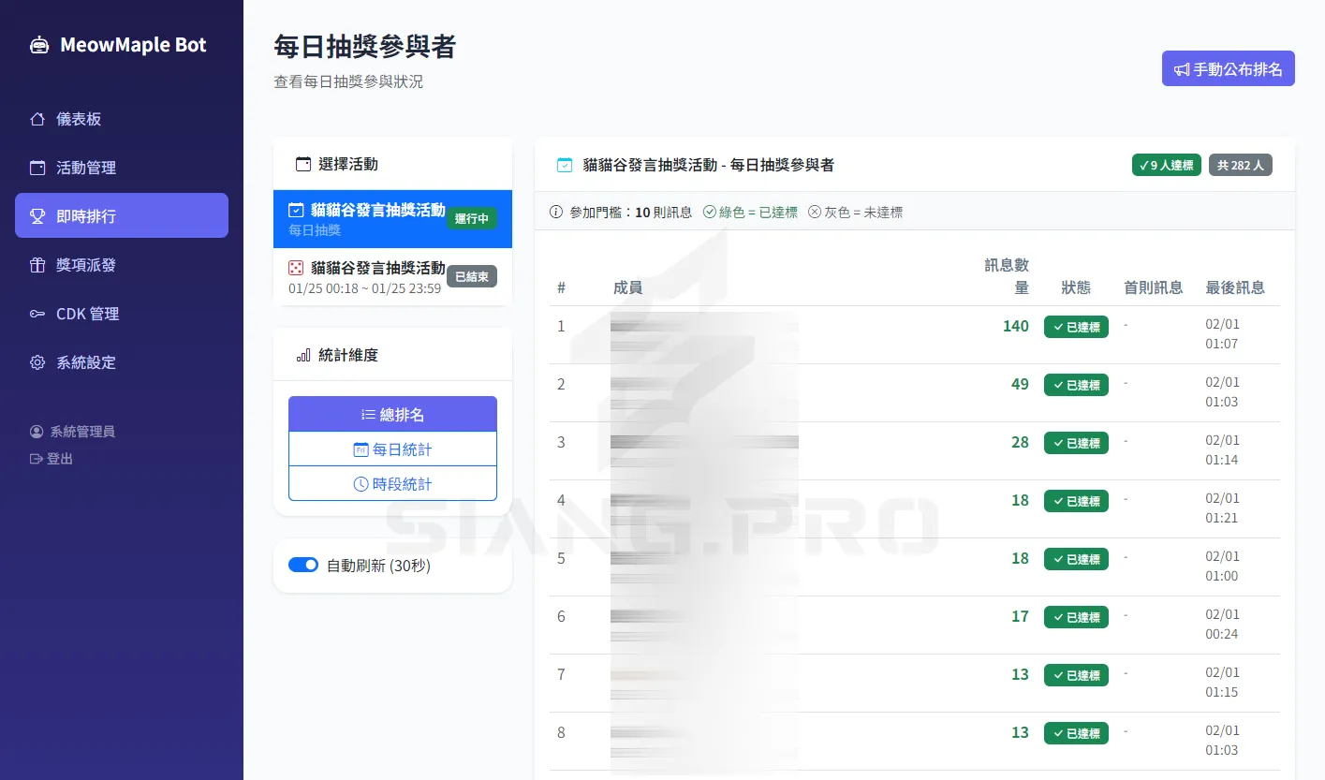Screen dimensions: 1325x780
Task: Open the 時段統計 tab
Action: [392, 483]
